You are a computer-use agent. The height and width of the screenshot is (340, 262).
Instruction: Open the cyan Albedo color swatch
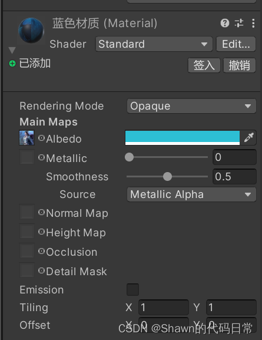point(183,138)
